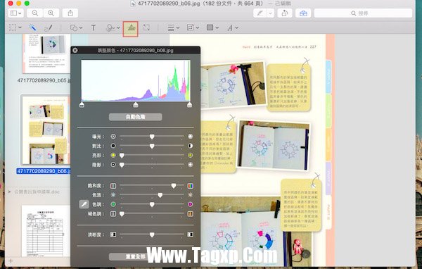Click the cool temperature icon
The image size is (422, 269).
pos(113,195)
